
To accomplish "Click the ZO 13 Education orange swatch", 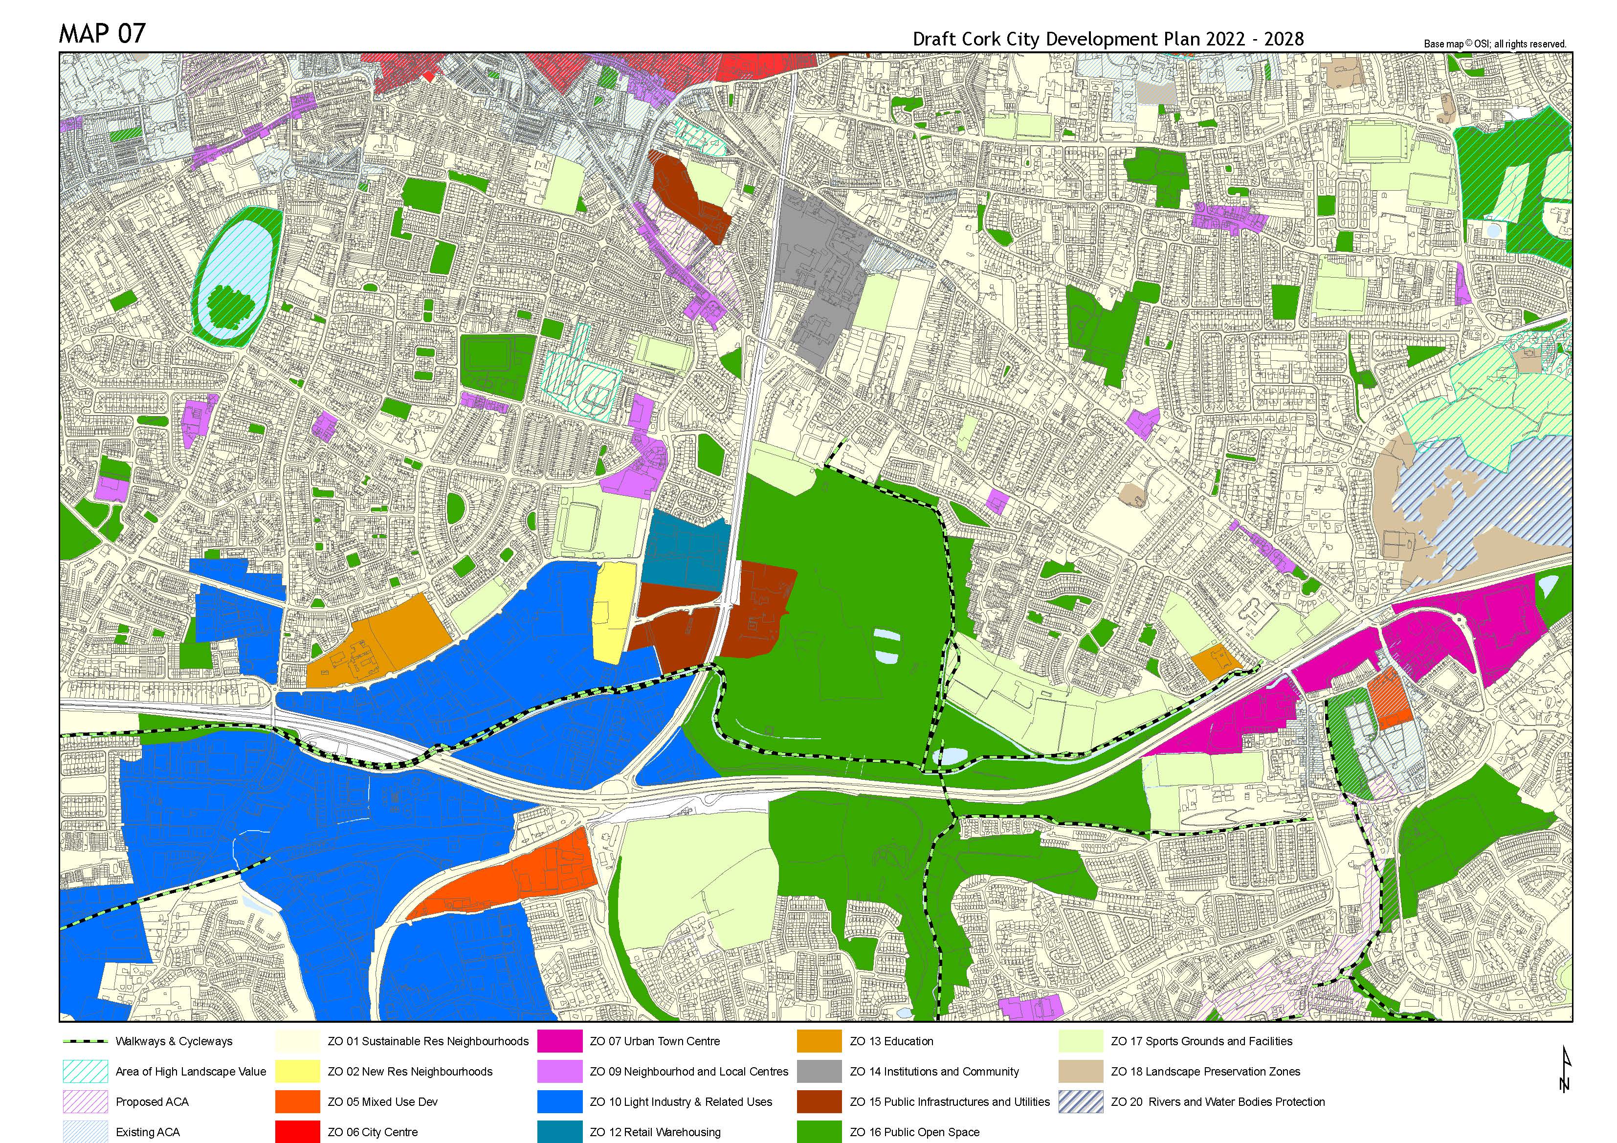I will [x=820, y=1041].
